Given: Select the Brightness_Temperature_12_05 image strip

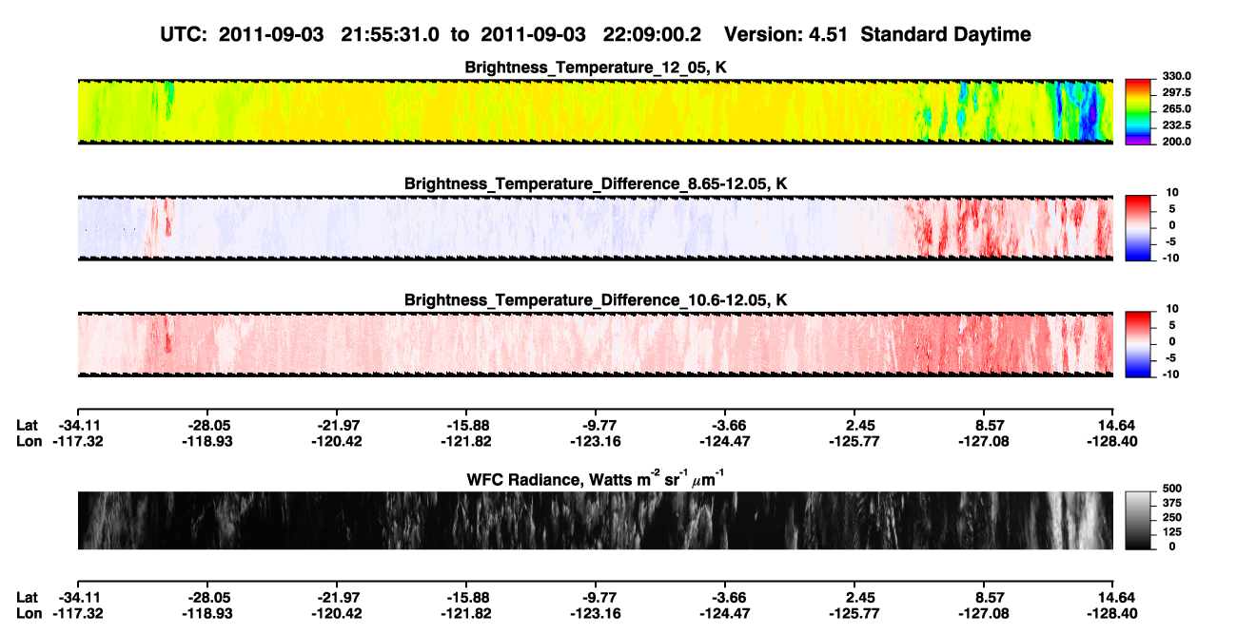Looking at the screenshot, I should pos(595,111).
